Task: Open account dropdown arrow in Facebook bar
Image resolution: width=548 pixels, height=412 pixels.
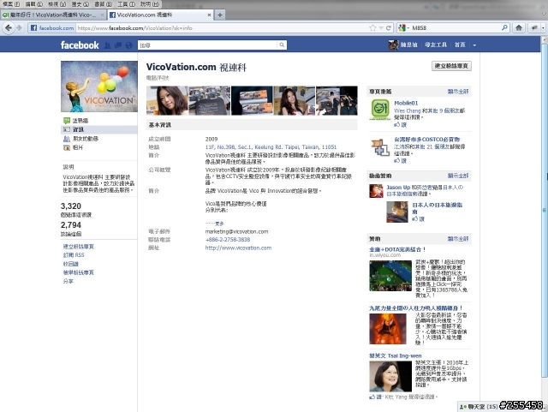Action: pyautogui.click(x=474, y=45)
